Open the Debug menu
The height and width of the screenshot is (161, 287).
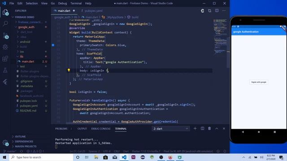click(62, 3)
